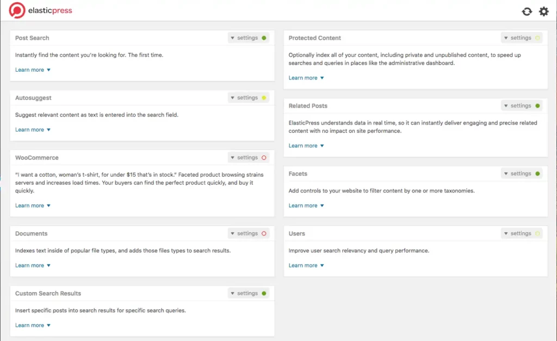Click the red status circle for Documents
This screenshot has width=557, height=341.
pos(264,234)
